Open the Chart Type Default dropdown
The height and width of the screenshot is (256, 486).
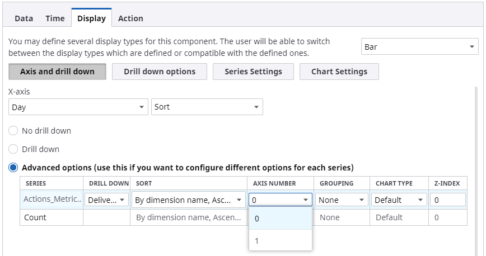point(399,200)
